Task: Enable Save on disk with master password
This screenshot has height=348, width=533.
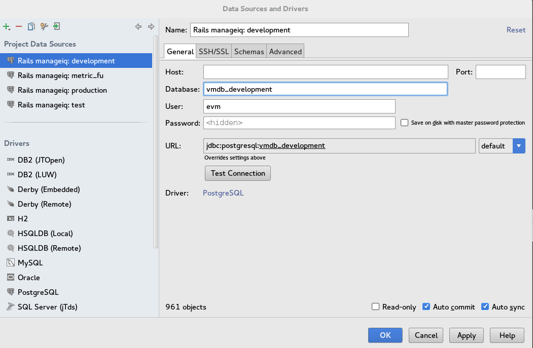Action: tap(404, 123)
